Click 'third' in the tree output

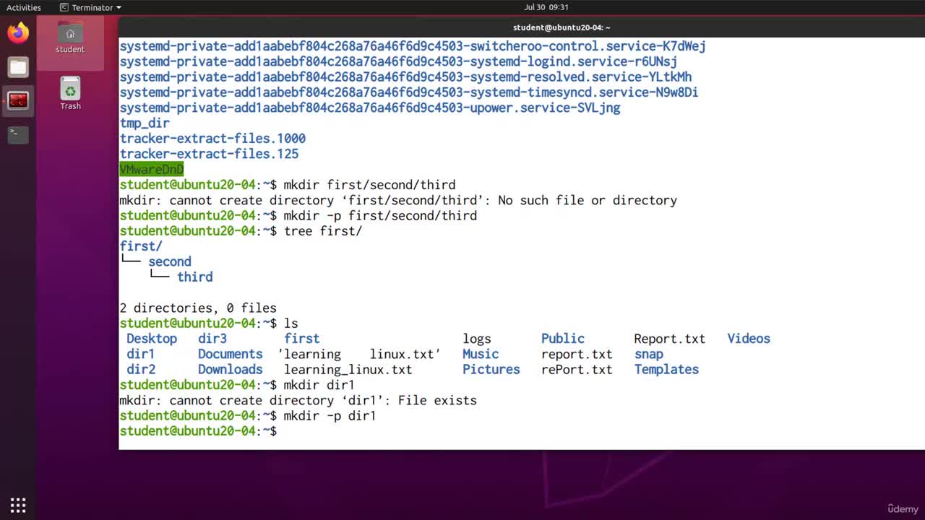pyautogui.click(x=195, y=277)
